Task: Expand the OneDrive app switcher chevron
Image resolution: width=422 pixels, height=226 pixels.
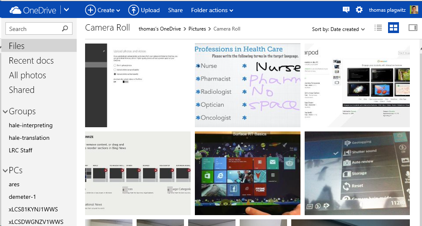Action: [x=67, y=10]
